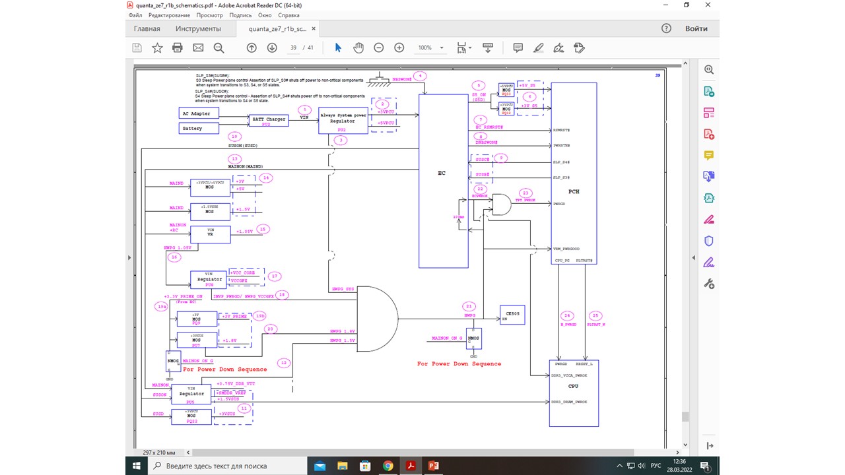Open the yellow Comment tool in the sidebar

[x=709, y=156]
